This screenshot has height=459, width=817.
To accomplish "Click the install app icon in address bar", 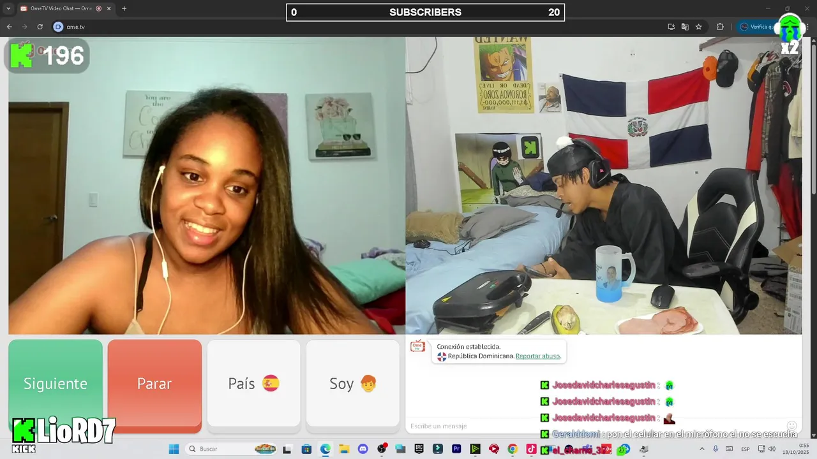I will click(x=671, y=27).
